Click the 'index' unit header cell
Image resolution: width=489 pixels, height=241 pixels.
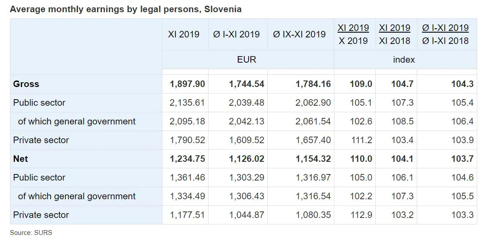click(x=404, y=60)
